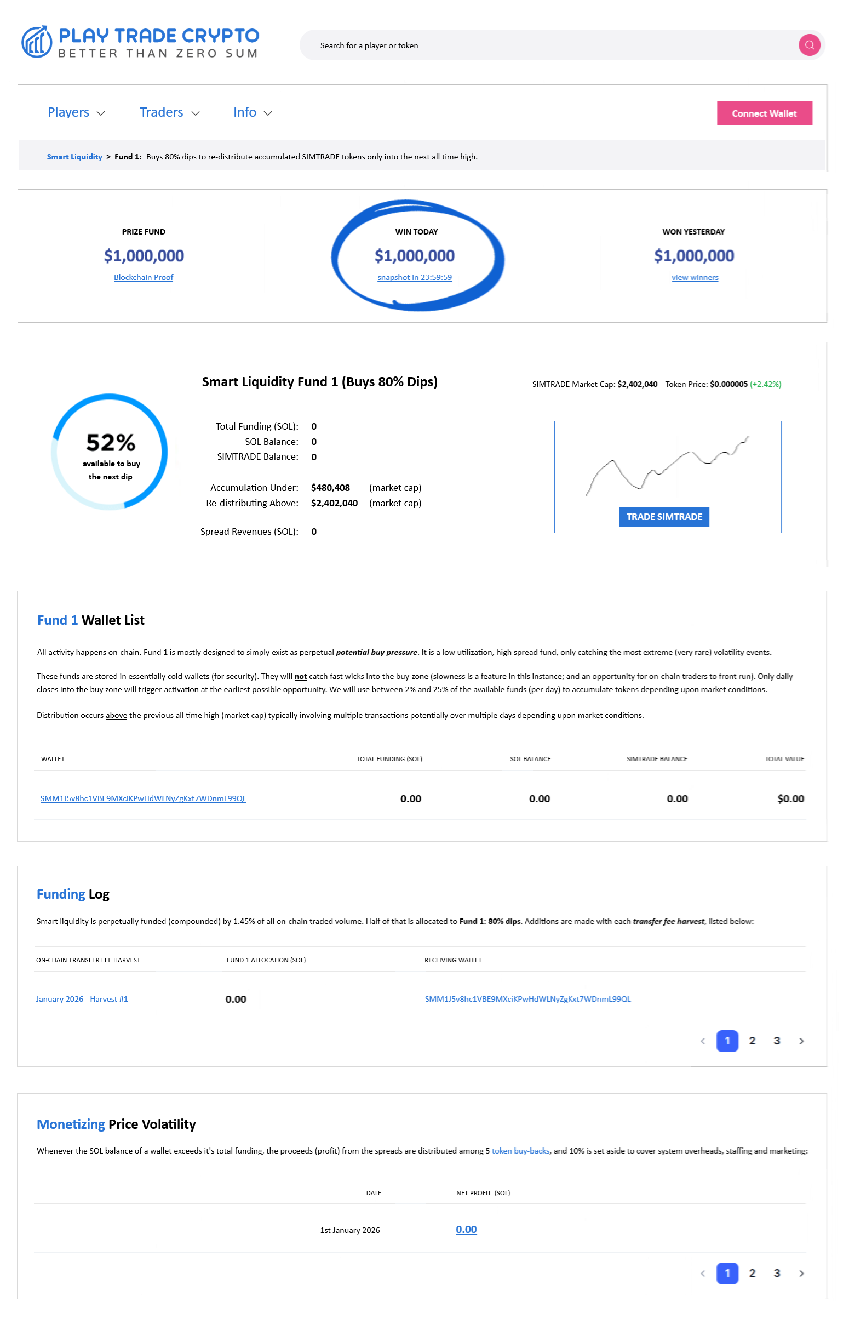Expand the Players dropdown menu

[76, 112]
